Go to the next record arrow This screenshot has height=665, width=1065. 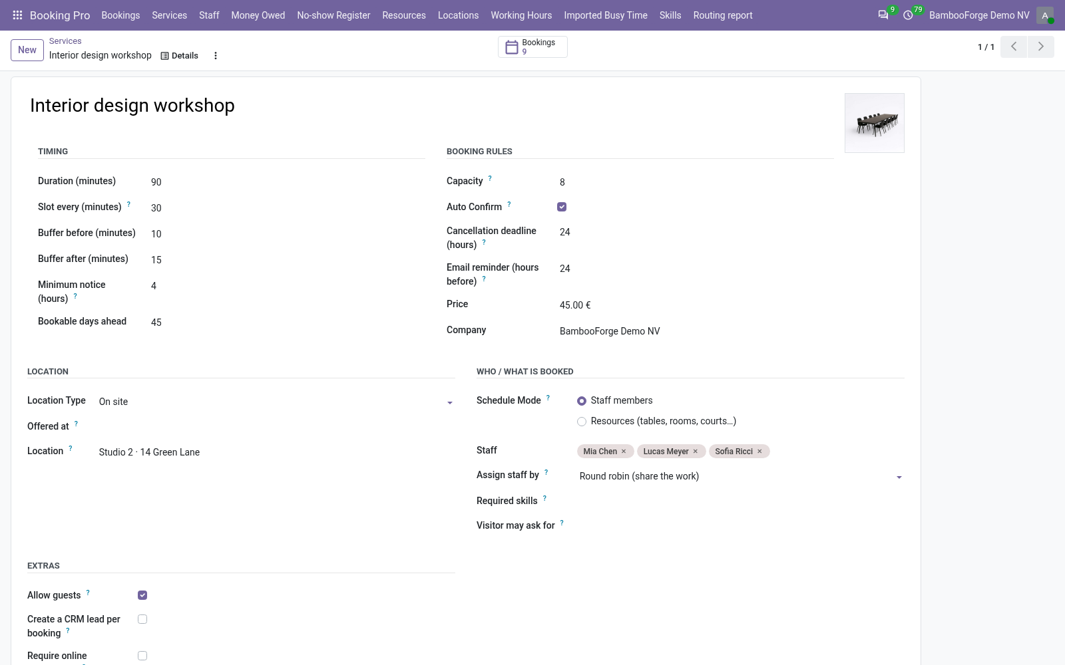pos(1041,47)
